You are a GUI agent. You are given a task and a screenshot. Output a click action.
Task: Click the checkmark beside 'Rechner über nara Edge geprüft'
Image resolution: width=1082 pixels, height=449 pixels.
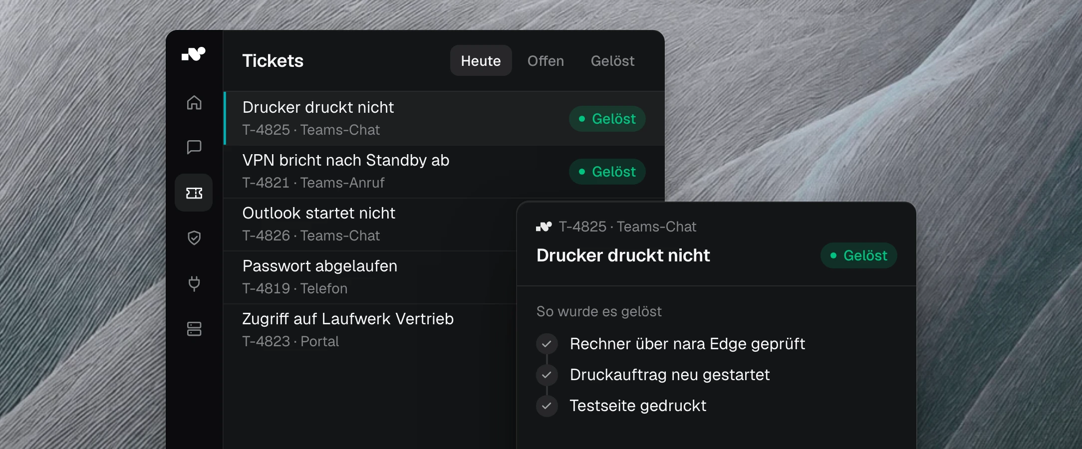point(547,344)
